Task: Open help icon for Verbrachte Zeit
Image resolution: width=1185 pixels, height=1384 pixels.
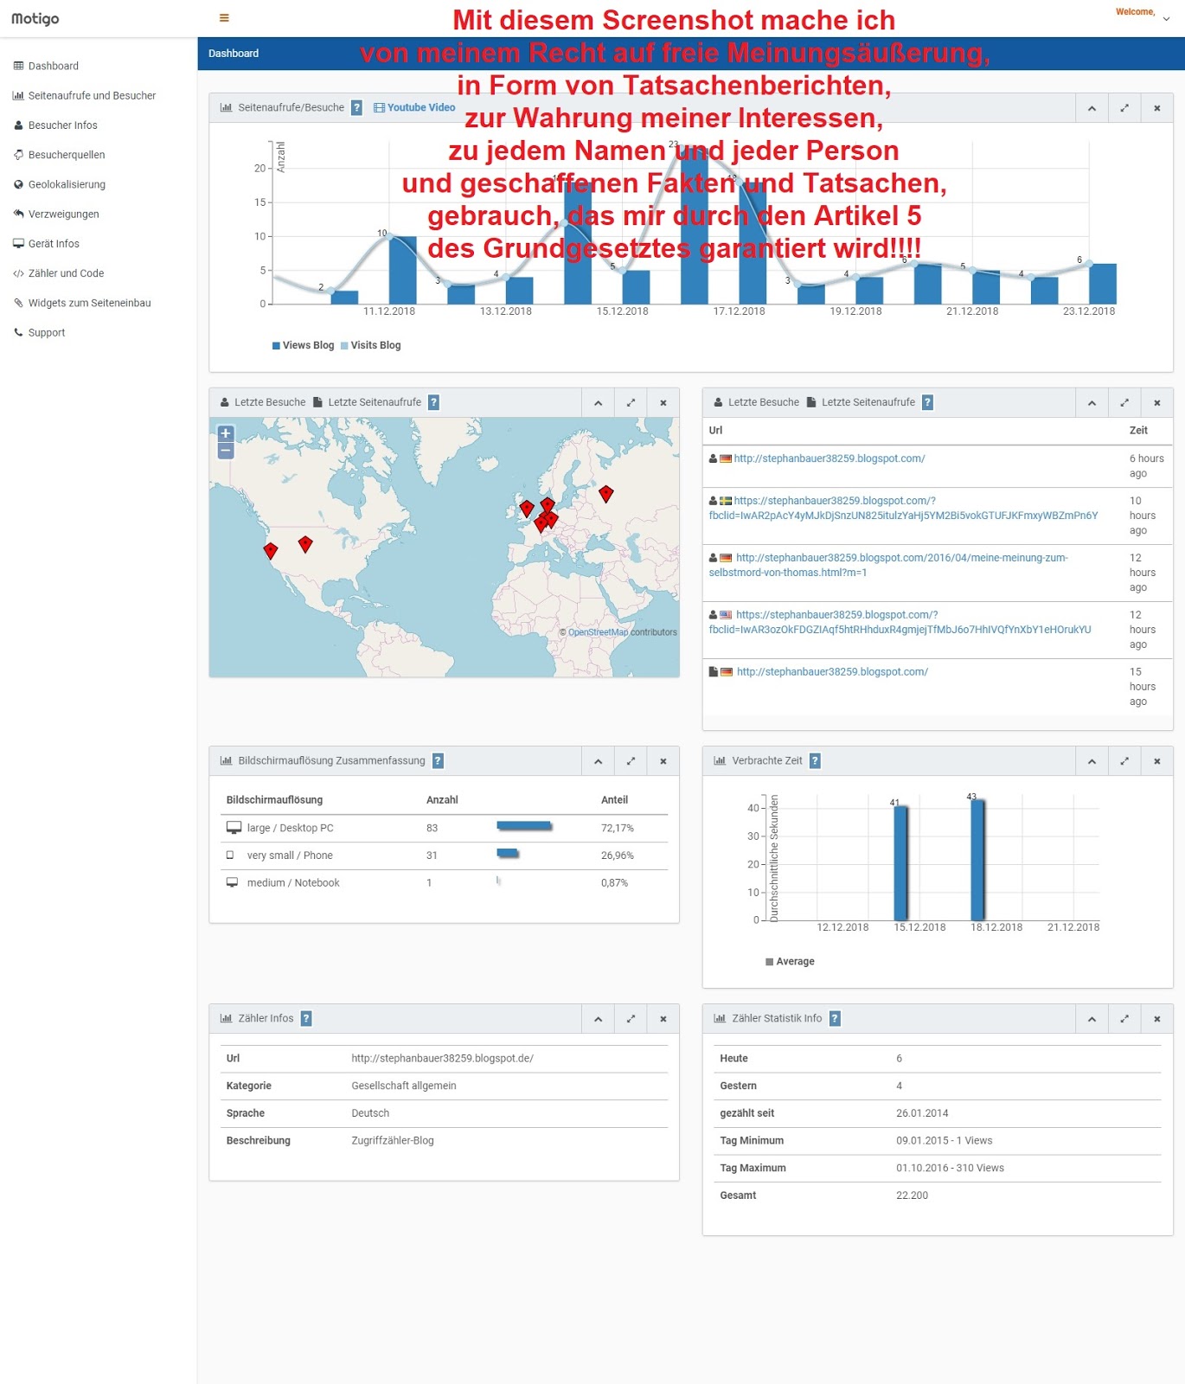Action: point(815,761)
